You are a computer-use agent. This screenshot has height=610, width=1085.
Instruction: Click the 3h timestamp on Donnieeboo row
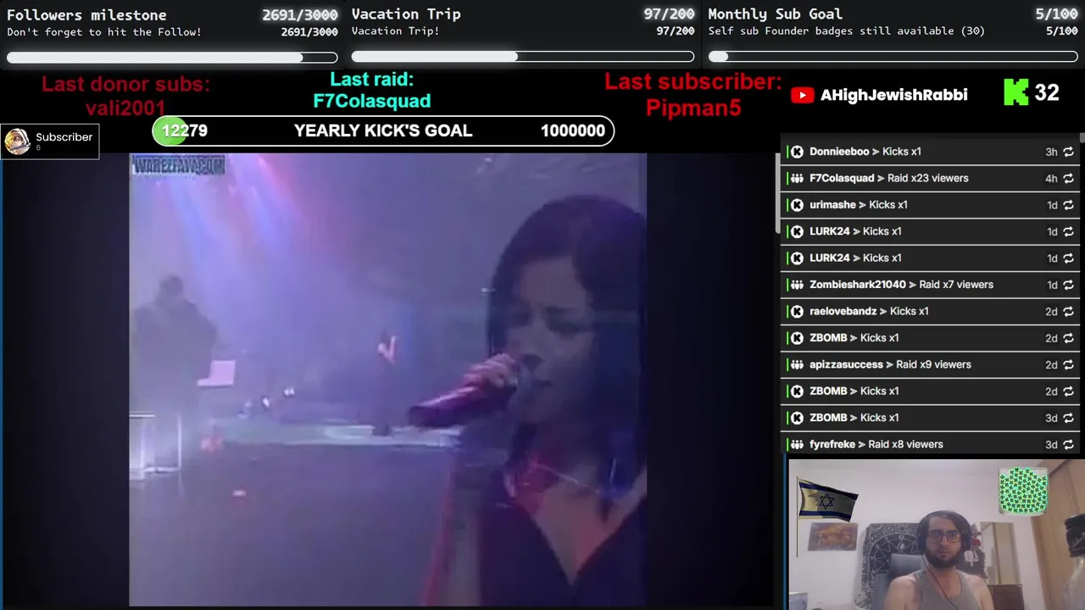(x=1051, y=152)
